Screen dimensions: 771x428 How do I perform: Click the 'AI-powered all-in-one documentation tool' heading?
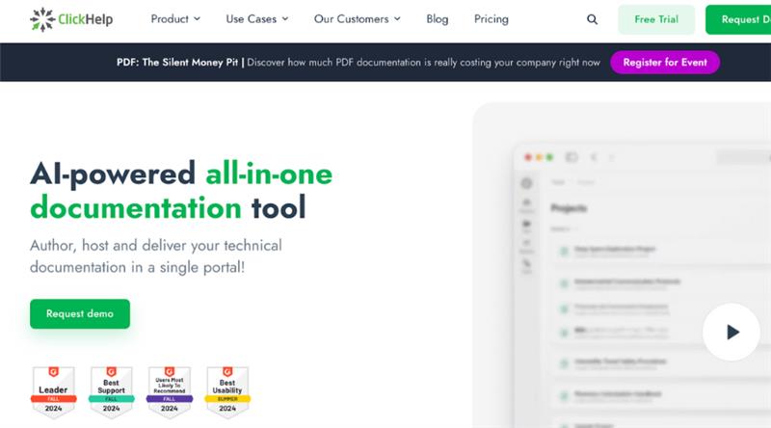[x=181, y=191]
